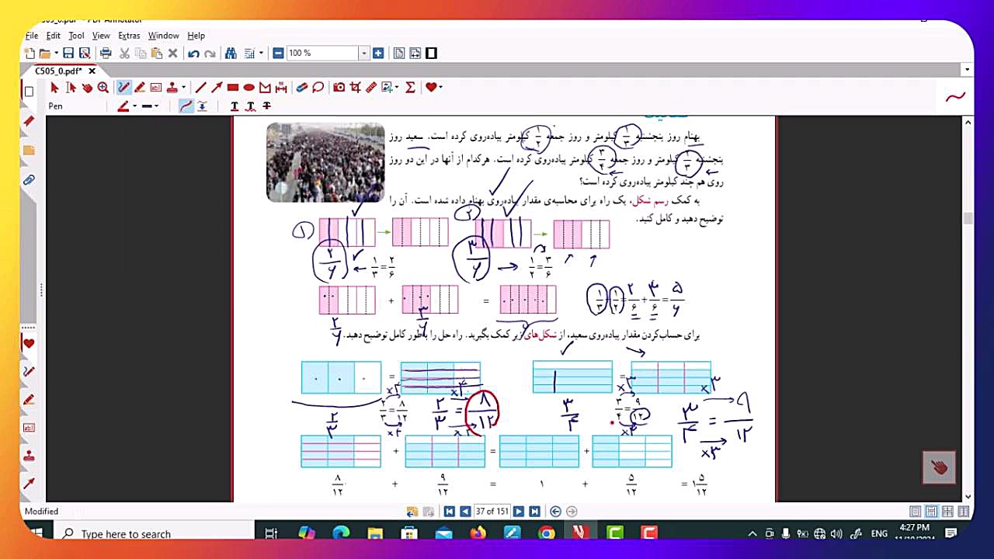Expand the Open file dropdown arrow

coord(56,54)
